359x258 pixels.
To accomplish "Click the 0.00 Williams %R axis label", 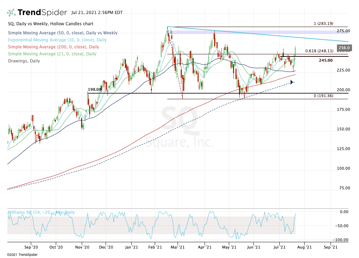I will (x=344, y=212).
